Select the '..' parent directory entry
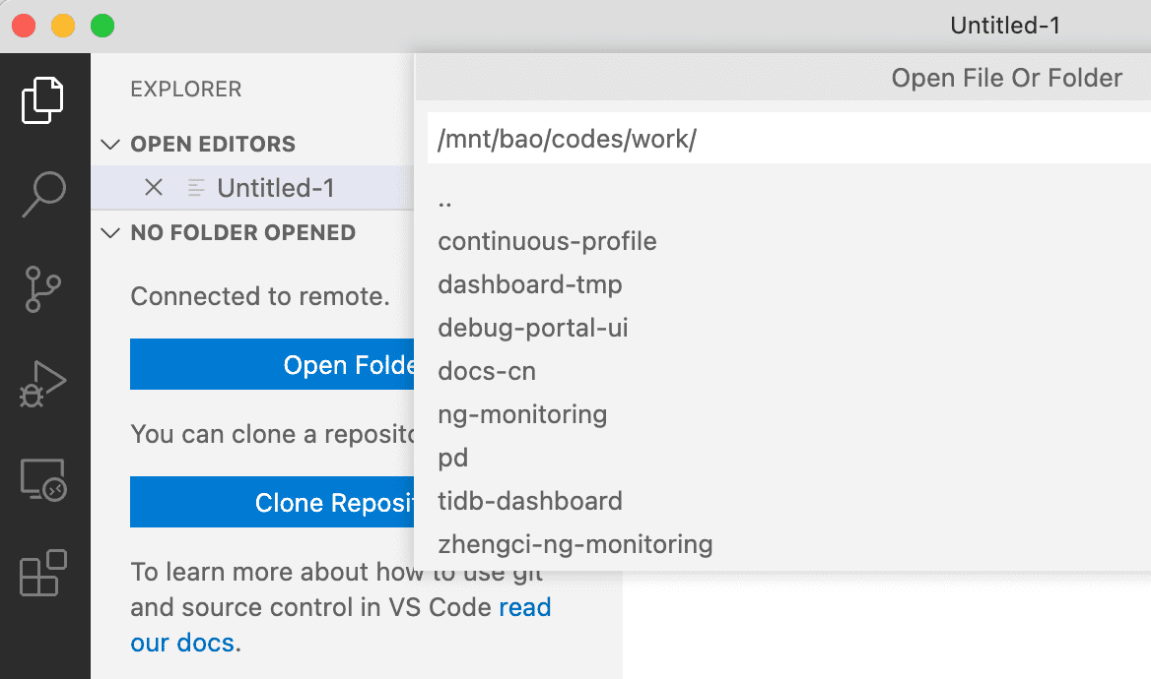Screen dimensions: 1151x679 click(445, 200)
